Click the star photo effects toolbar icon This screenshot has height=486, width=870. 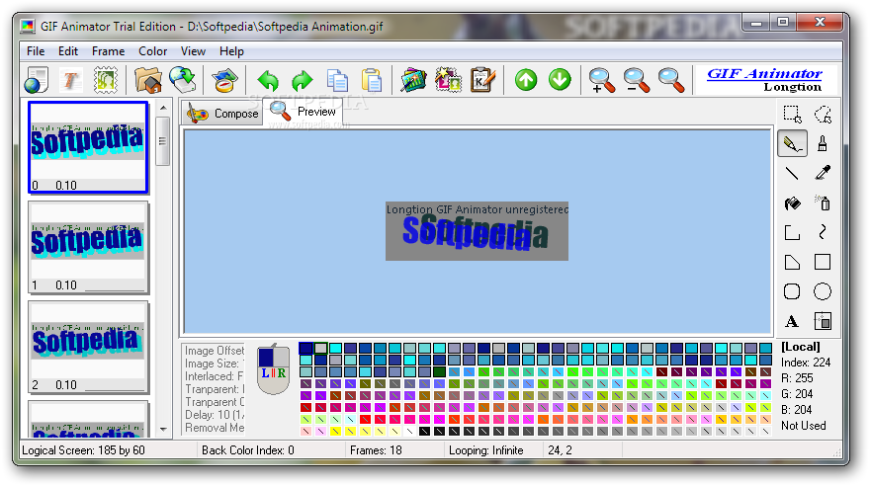click(448, 80)
